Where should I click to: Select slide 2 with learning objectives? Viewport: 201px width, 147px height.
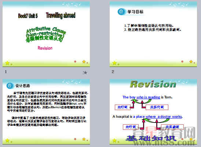coord(153,34)
